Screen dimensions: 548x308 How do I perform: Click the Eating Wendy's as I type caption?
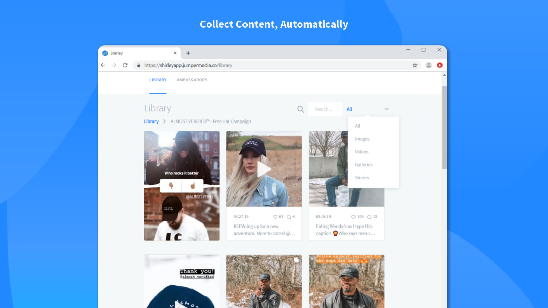(x=346, y=230)
